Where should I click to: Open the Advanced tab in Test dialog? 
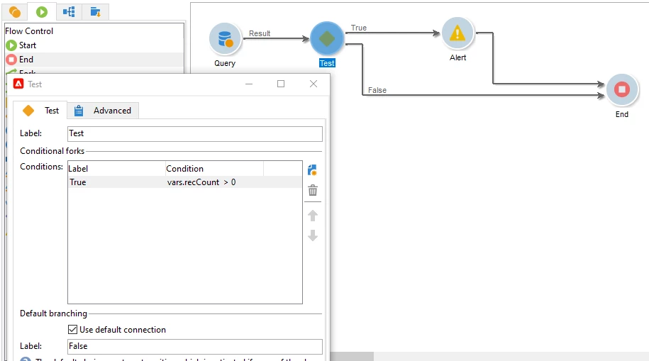tap(103, 111)
